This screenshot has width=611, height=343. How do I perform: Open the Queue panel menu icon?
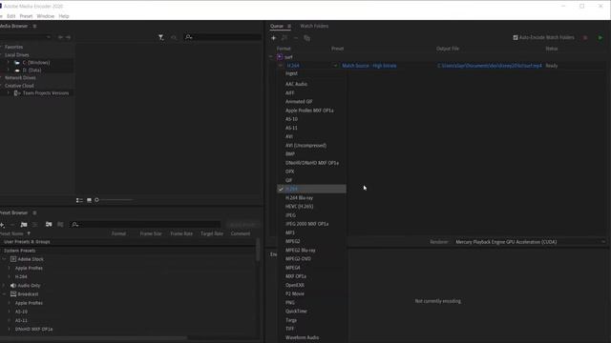pyautogui.click(x=289, y=26)
